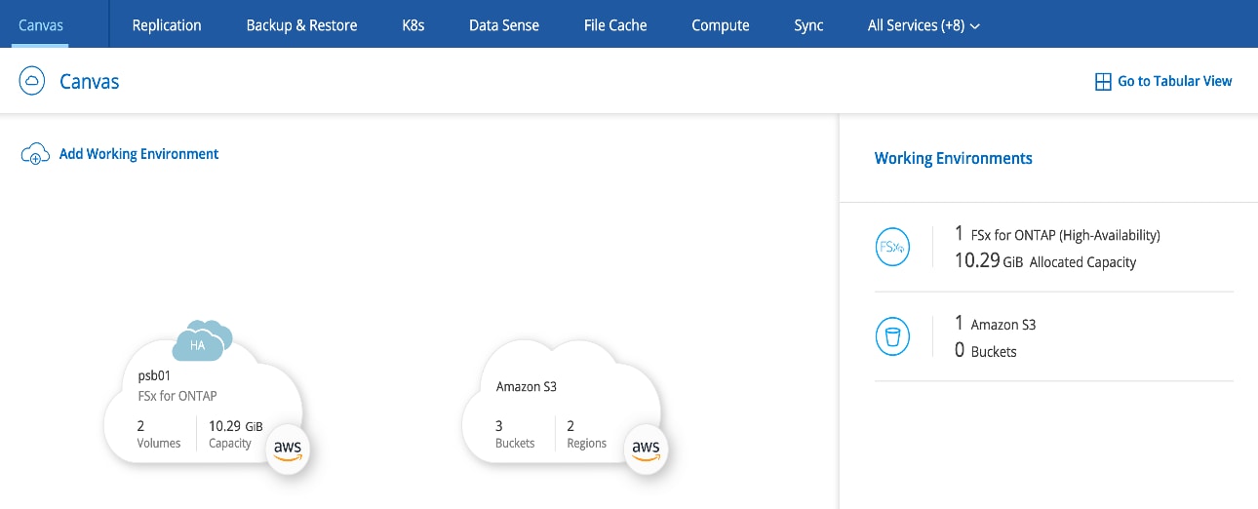Click the S3 bucket icon in right panel
1258x509 pixels.
coord(892,337)
